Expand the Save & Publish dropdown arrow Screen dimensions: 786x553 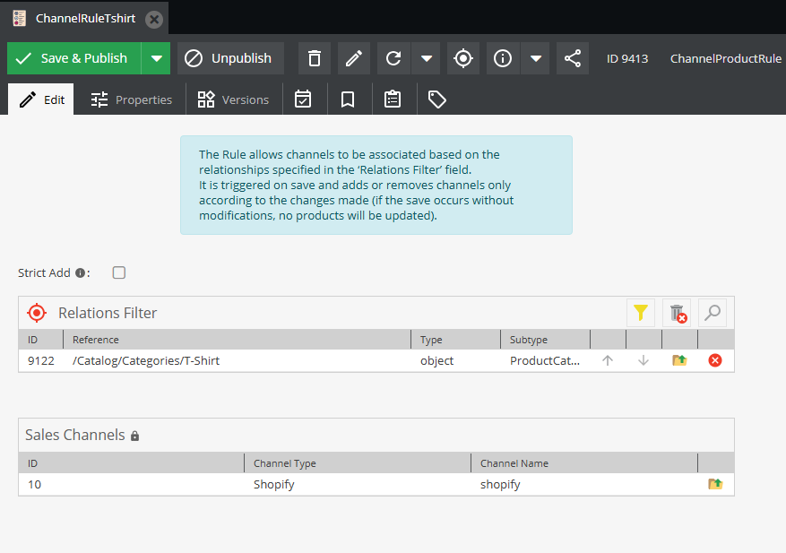156,58
